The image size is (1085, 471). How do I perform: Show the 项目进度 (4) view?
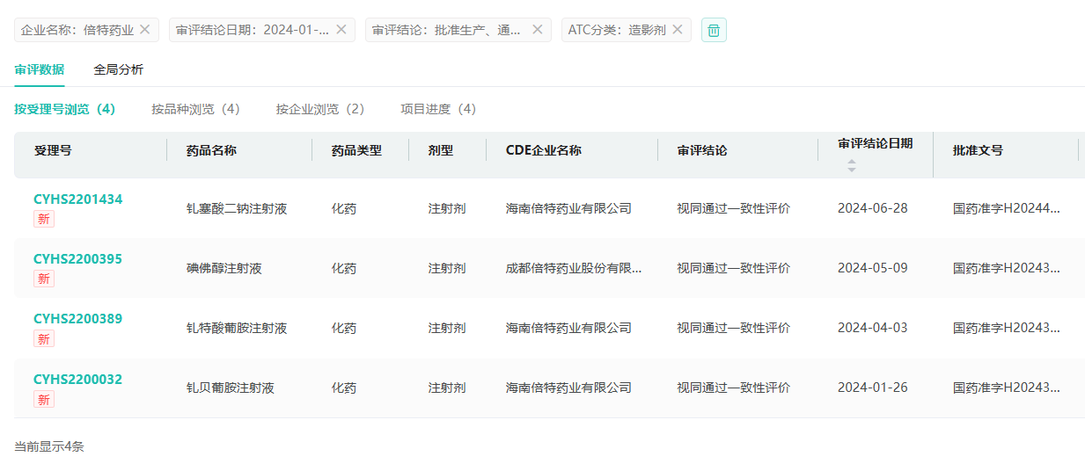437,109
